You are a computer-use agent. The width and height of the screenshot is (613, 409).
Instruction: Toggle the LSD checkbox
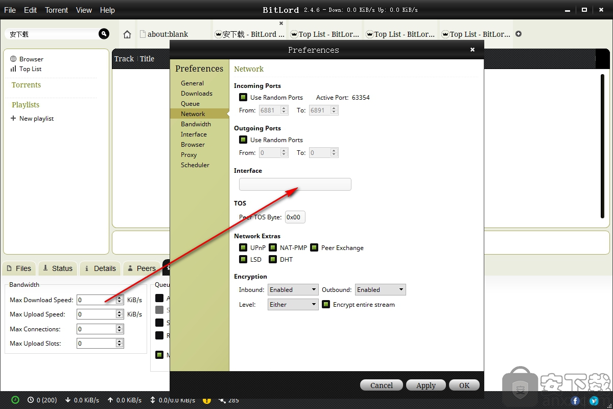(243, 259)
